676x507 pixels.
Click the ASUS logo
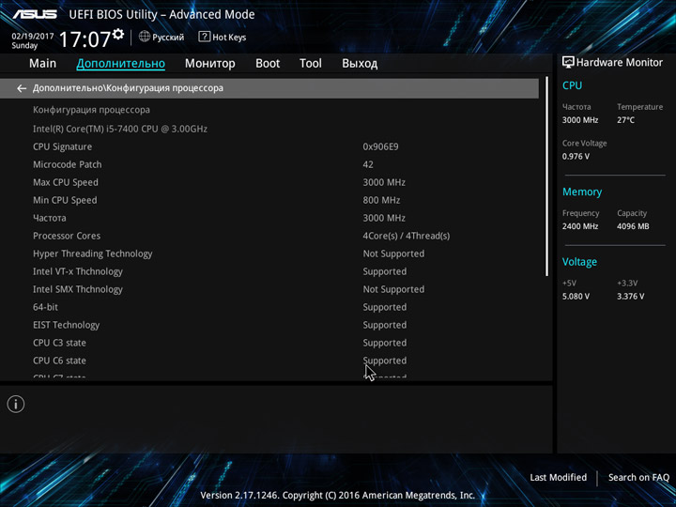click(35, 14)
